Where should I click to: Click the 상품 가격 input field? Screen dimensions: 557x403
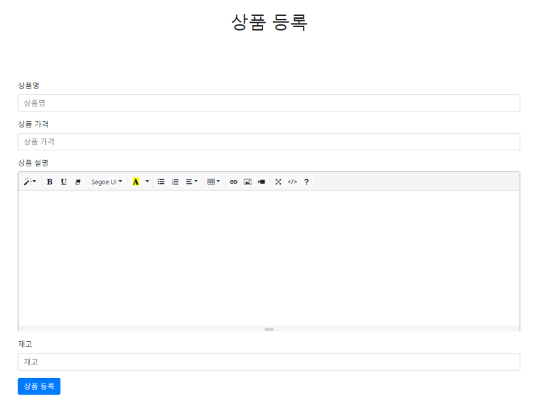pos(269,142)
